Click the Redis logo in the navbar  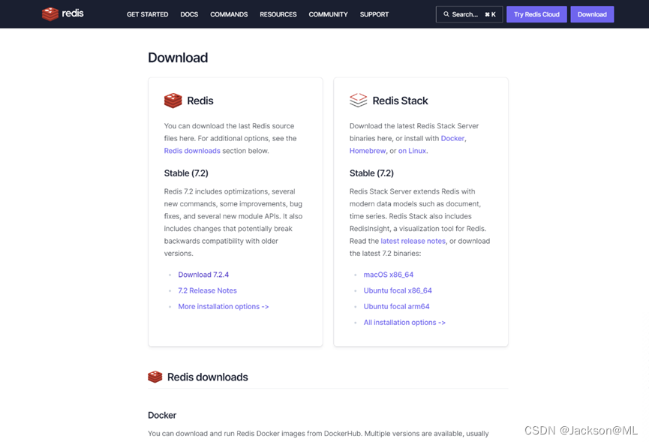point(62,14)
